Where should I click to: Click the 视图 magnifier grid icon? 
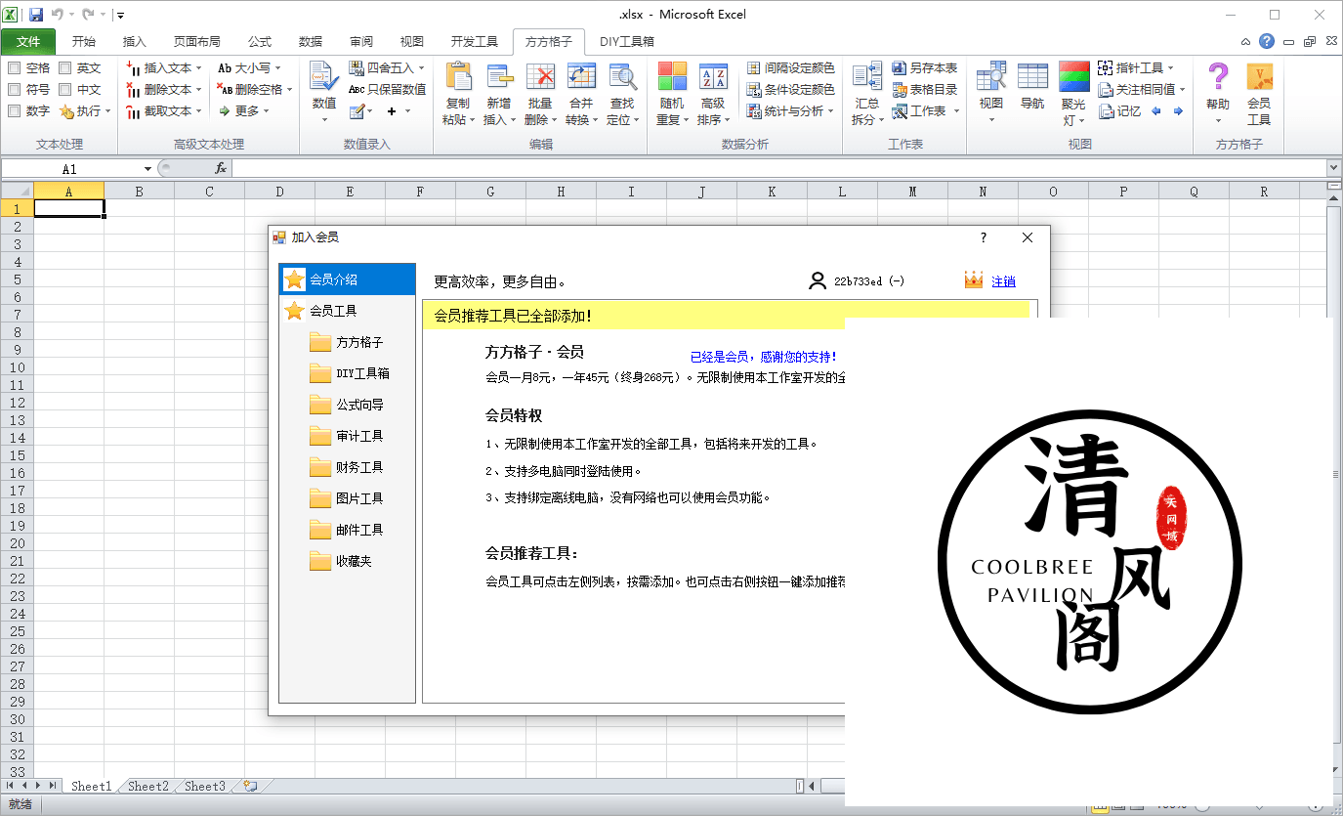[991, 76]
